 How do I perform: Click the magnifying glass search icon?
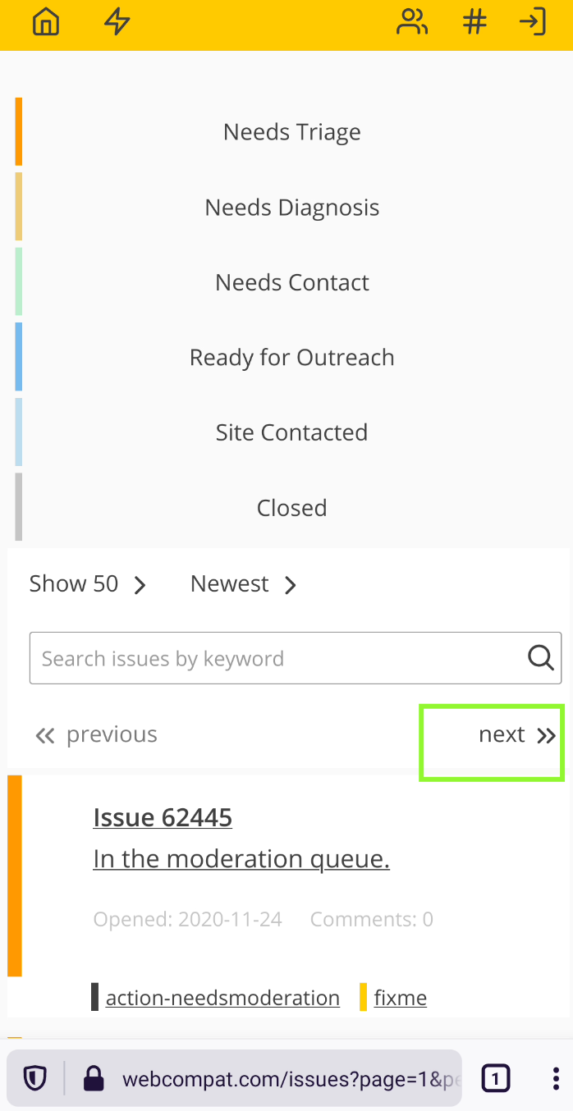point(539,657)
